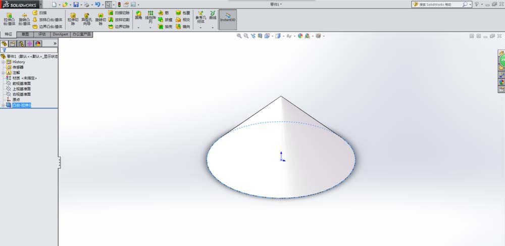
Task: Select the Intersect (相交) tool
Action: coord(183,20)
